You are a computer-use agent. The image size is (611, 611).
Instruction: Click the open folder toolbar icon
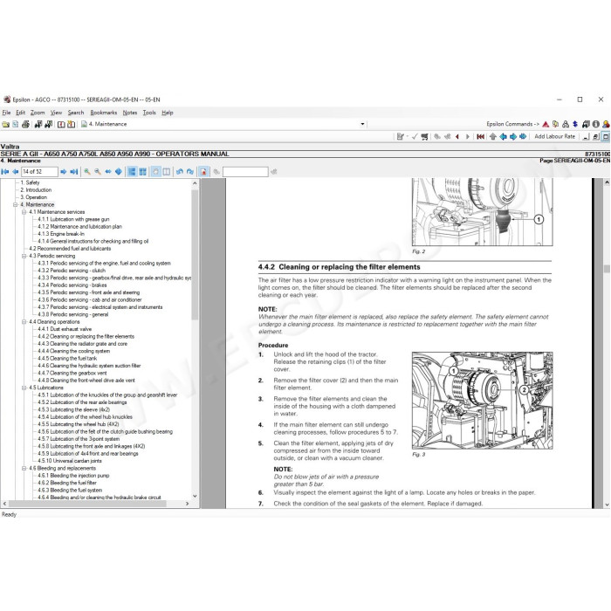click(x=5, y=124)
